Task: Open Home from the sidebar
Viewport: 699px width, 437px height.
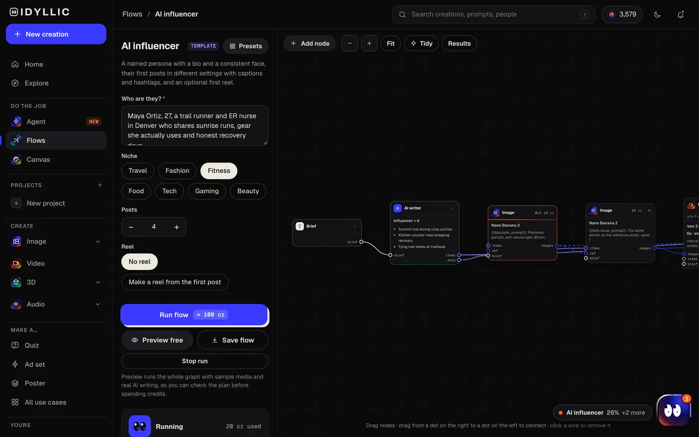Action: (56, 64)
